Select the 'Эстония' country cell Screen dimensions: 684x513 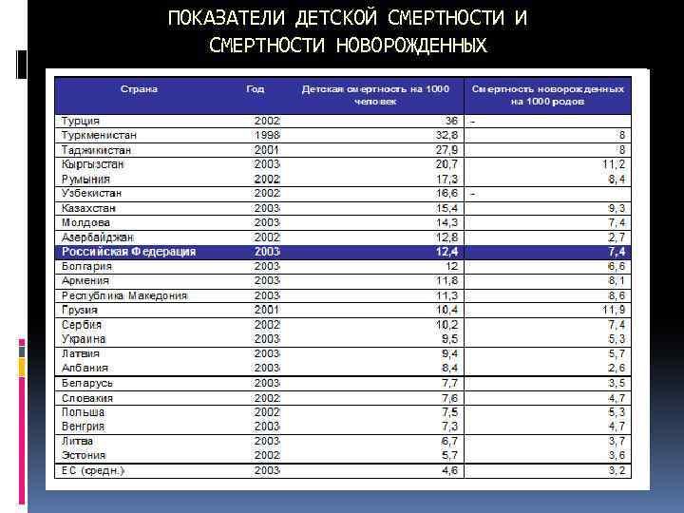(x=84, y=455)
